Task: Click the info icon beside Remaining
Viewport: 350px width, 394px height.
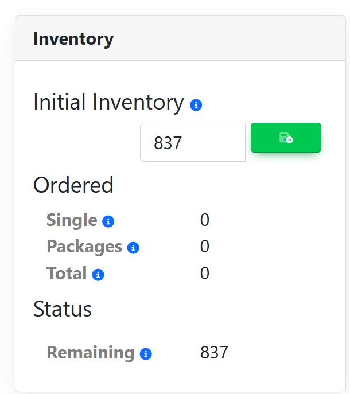Action: (x=146, y=354)
